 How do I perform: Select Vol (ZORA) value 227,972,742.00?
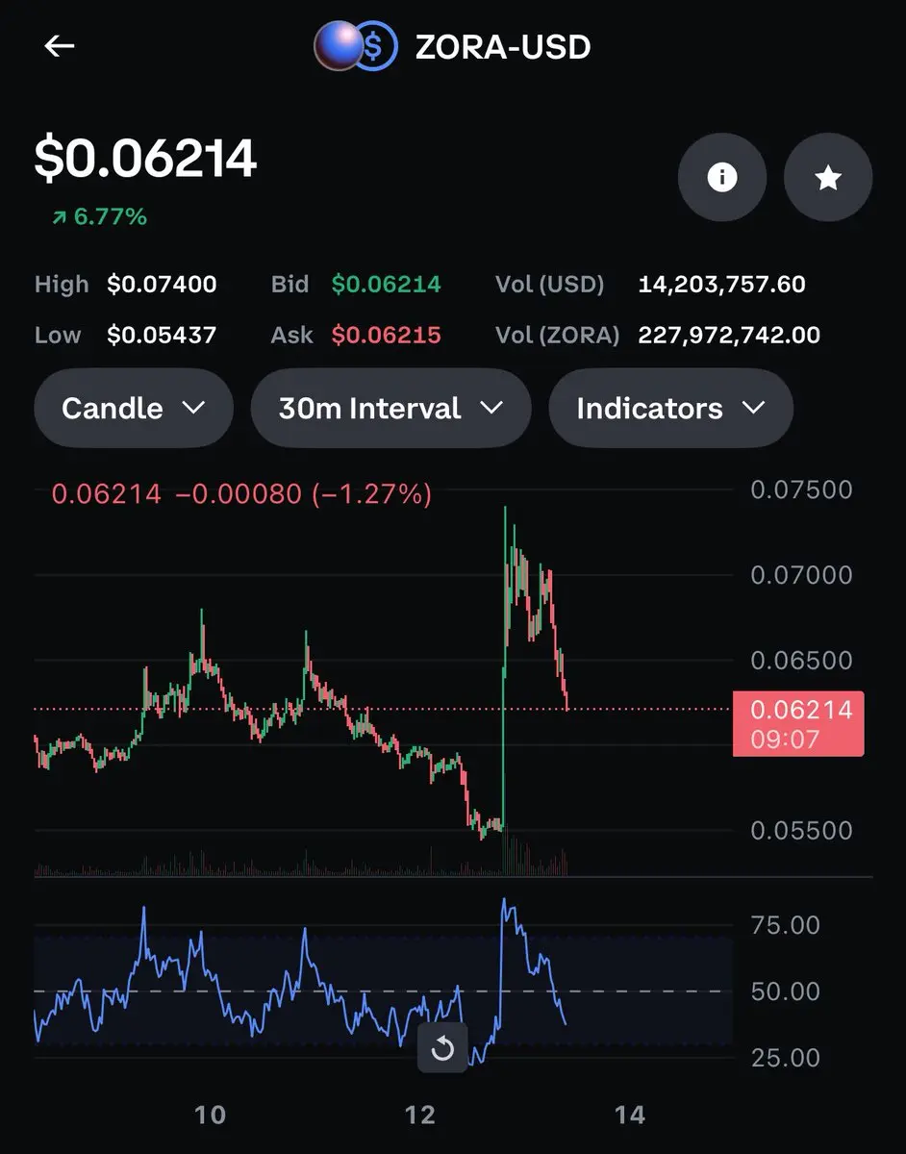[729, 336]
